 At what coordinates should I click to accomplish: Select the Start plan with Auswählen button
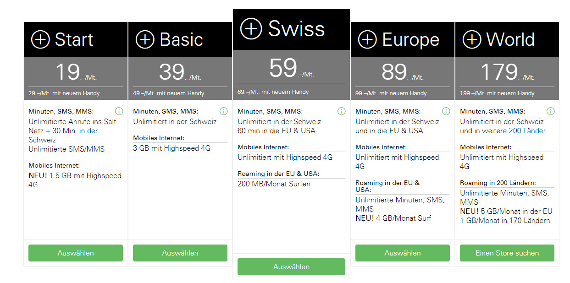coord(76,253)
